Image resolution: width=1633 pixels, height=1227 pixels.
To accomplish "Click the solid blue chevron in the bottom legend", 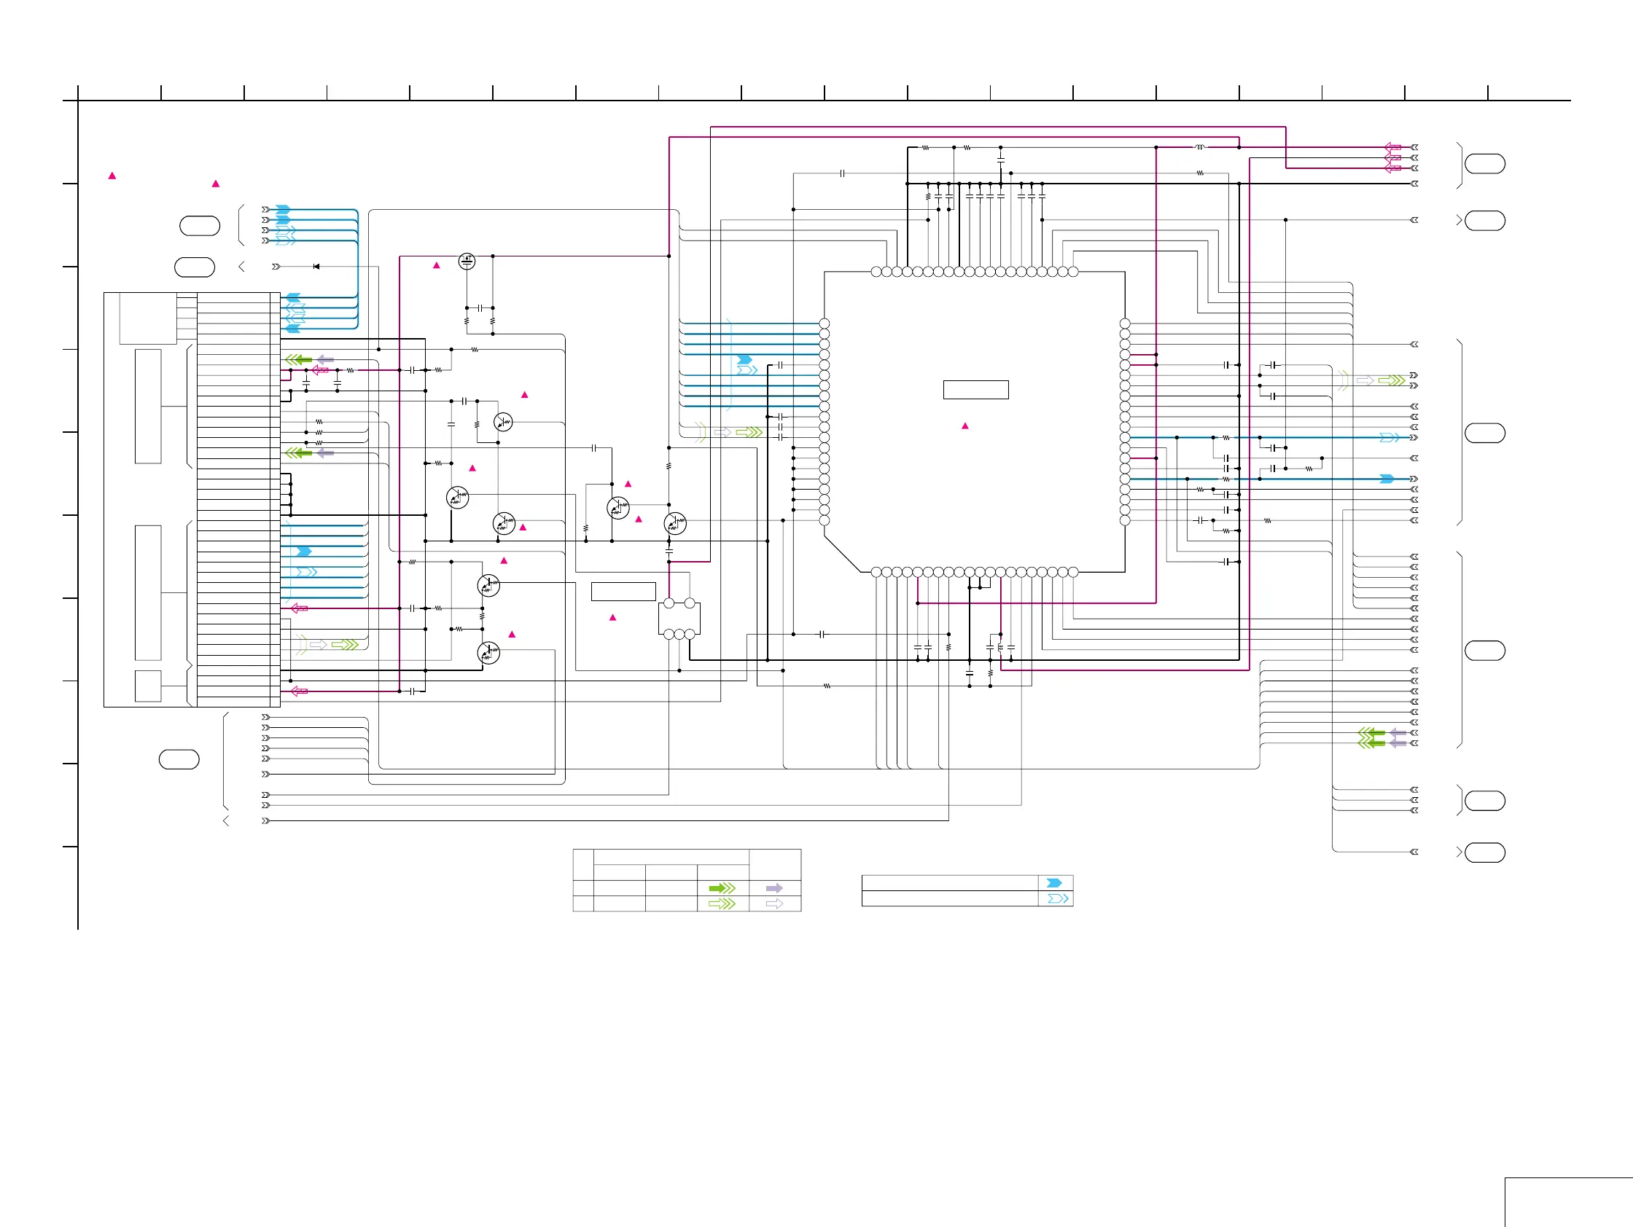I will point(1054,883).
